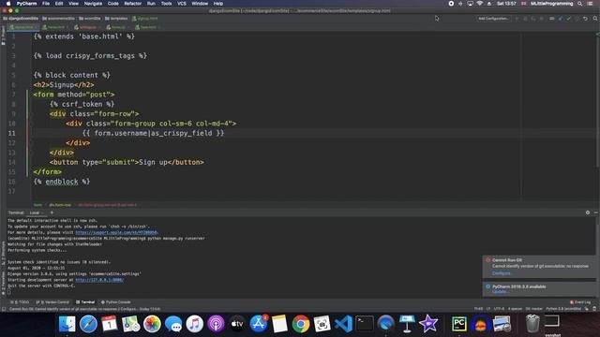Open PyCharm icon in the dock

click(458, 324)
